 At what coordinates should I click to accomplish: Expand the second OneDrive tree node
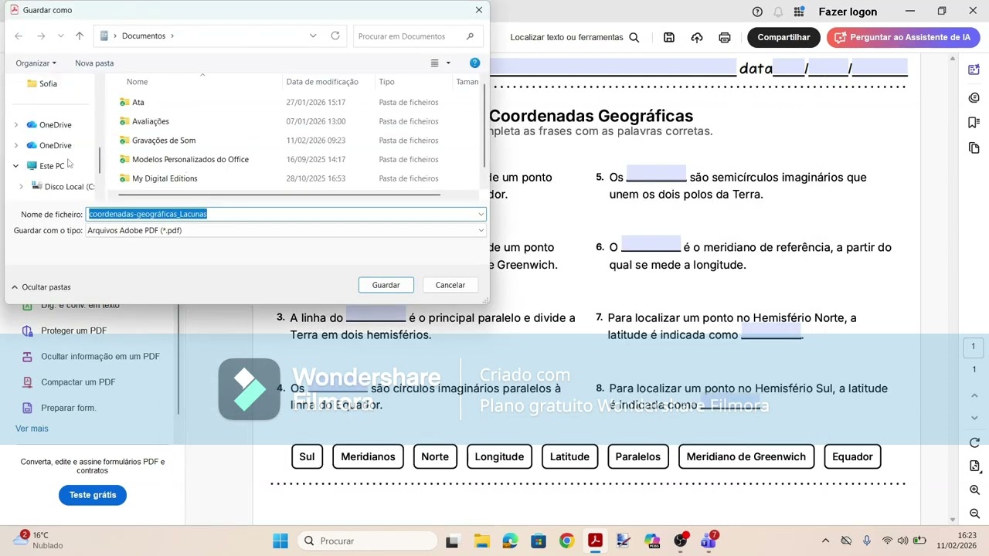pyautogui.click(x=16, y=145)
